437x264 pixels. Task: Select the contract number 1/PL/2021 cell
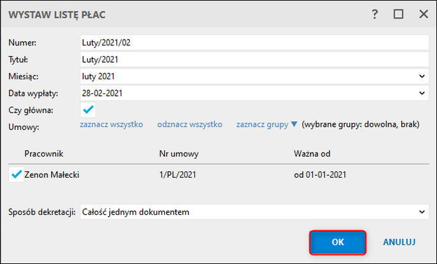click(x=178, y=174)
